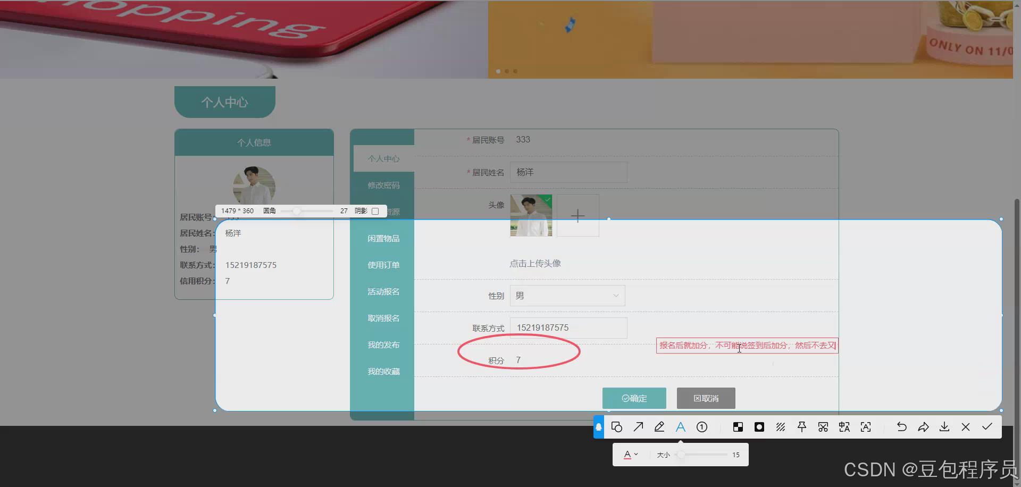This screenshot has width=1021, height=487.
Task: Open the 我的发布 sidebar item
Action: pos(383,345)
